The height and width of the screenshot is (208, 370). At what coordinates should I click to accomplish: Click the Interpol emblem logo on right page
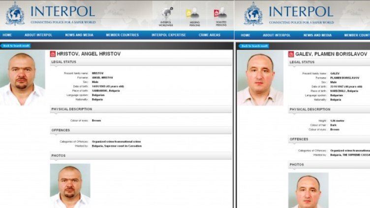pyautogui.click(x=253, y=13)
